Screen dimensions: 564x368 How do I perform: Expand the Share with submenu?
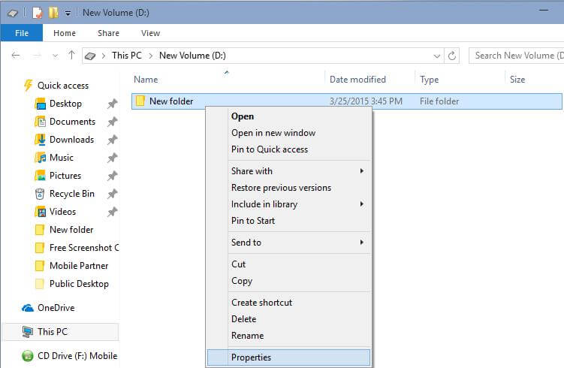click(289, 171)
